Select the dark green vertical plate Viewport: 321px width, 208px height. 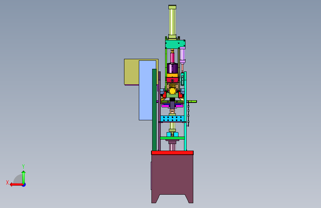point(154,110)
